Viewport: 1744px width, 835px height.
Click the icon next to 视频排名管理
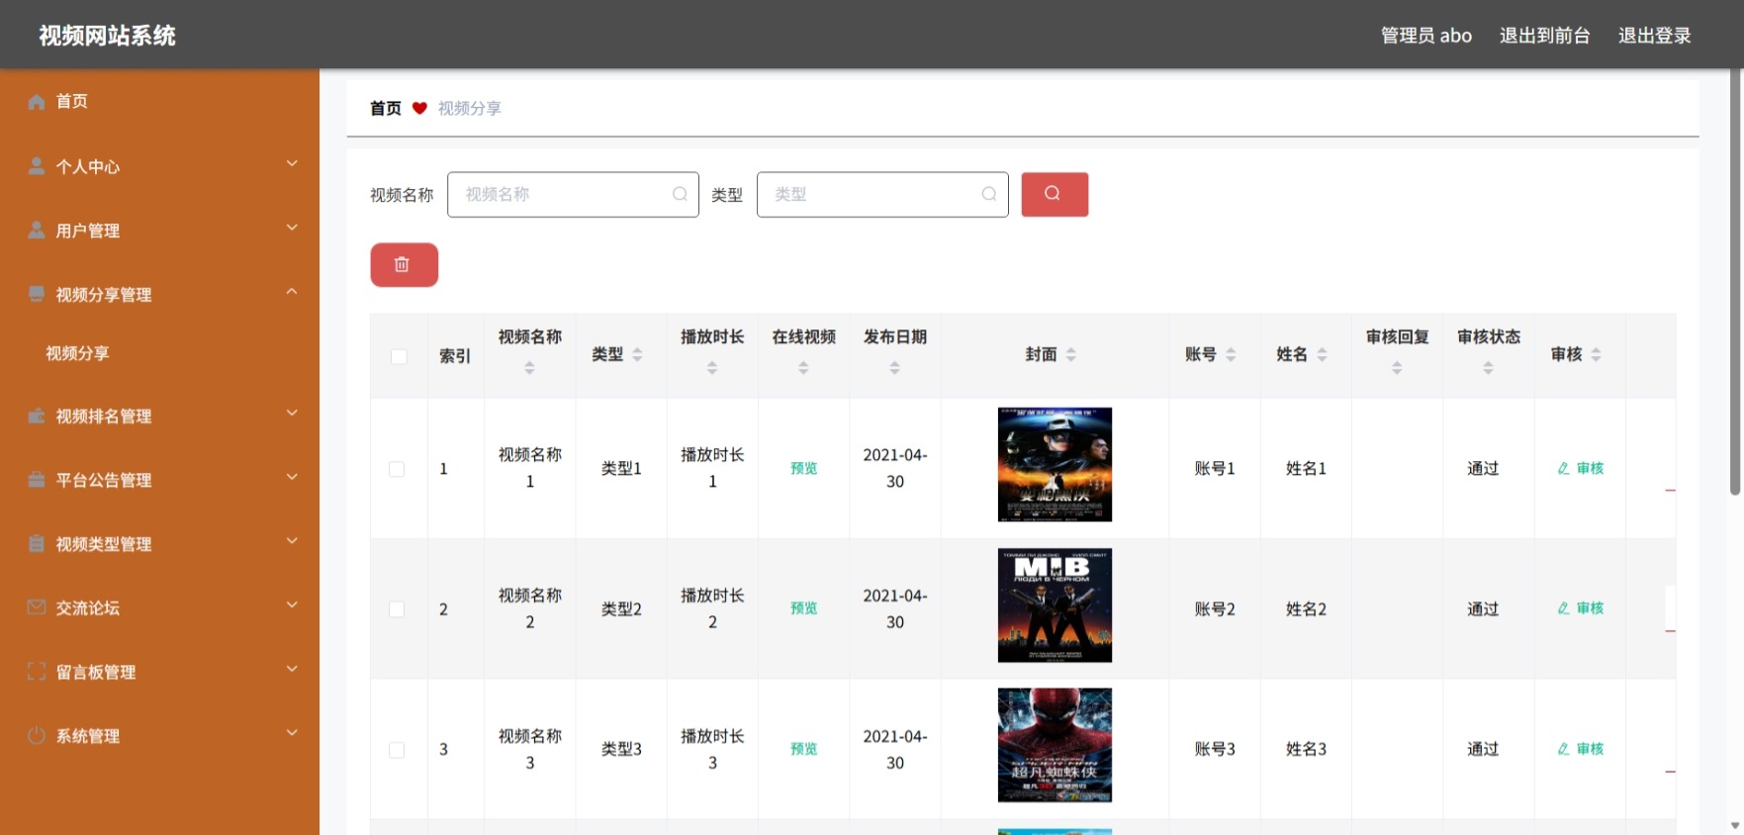pos(37,416)
